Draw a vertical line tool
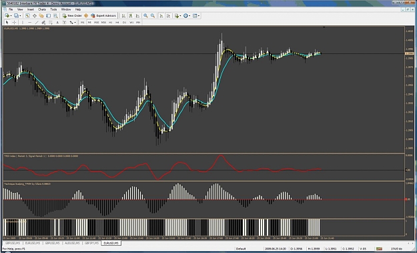417x253 pixels. tap(23, 22)
